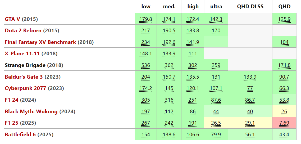Image resolution: width=301 pixels, height=144 pixels.
Task: Click Baldur's Gate 3 high value 135.5
Action: [193, 77]
